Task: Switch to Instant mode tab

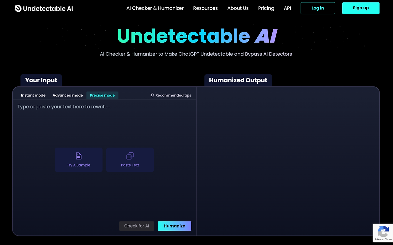Action: point(33,95)
